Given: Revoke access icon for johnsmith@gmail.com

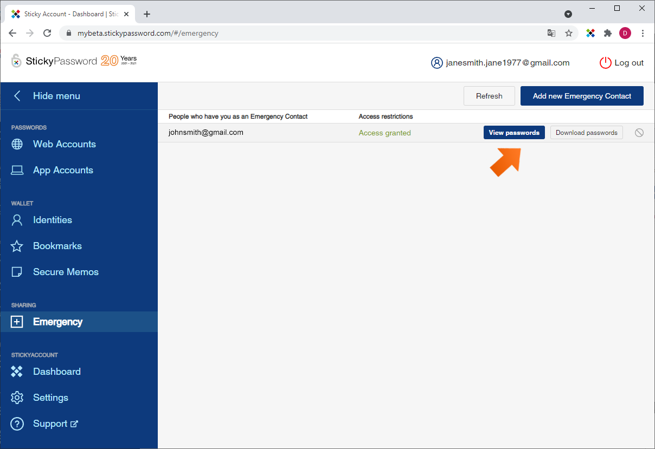Looking at the screenshot, I should [639, 133].
